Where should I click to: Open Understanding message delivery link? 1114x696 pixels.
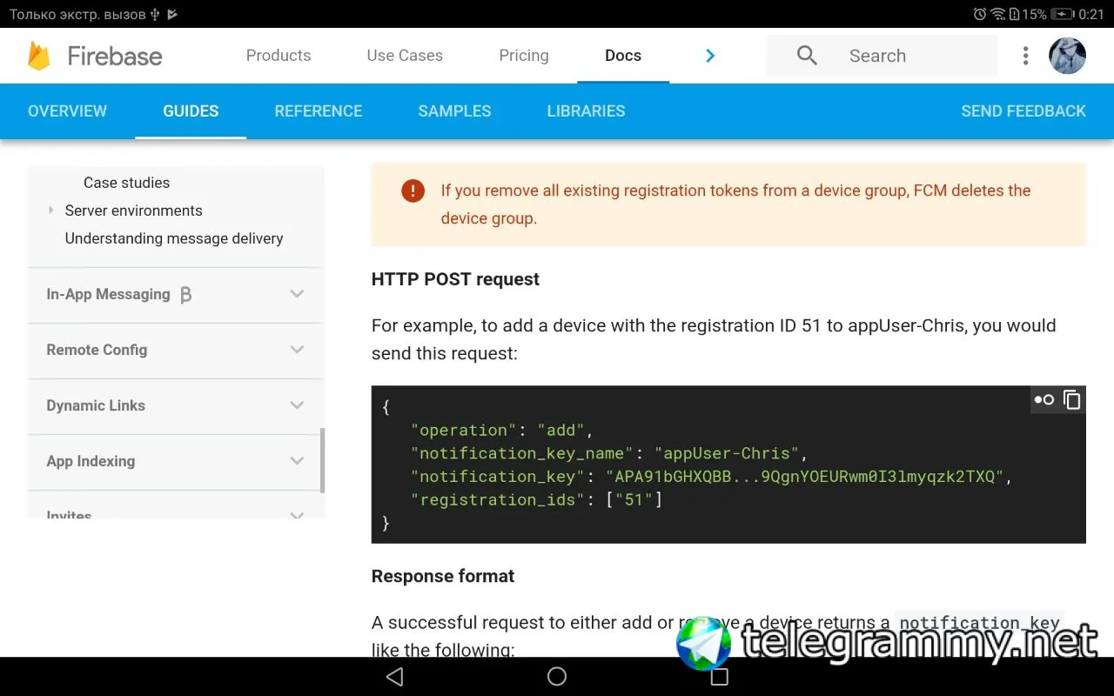pos(174,238)
